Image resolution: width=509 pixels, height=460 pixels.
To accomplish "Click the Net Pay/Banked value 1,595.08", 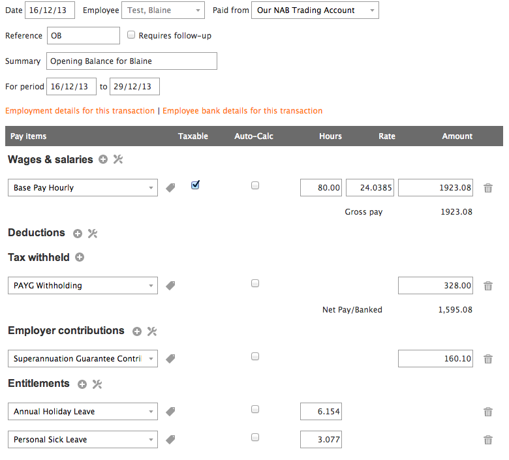I will click(x=455, y=310).
